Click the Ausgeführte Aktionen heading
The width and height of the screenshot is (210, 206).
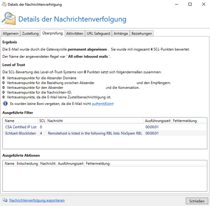21,155
